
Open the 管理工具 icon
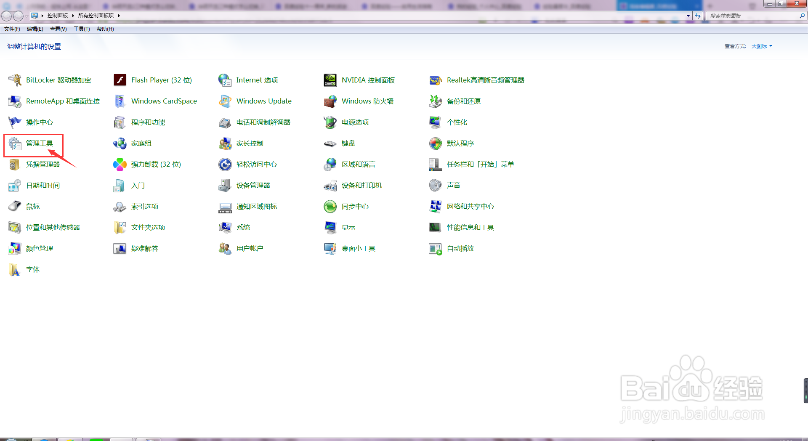(x=15, y=143)
